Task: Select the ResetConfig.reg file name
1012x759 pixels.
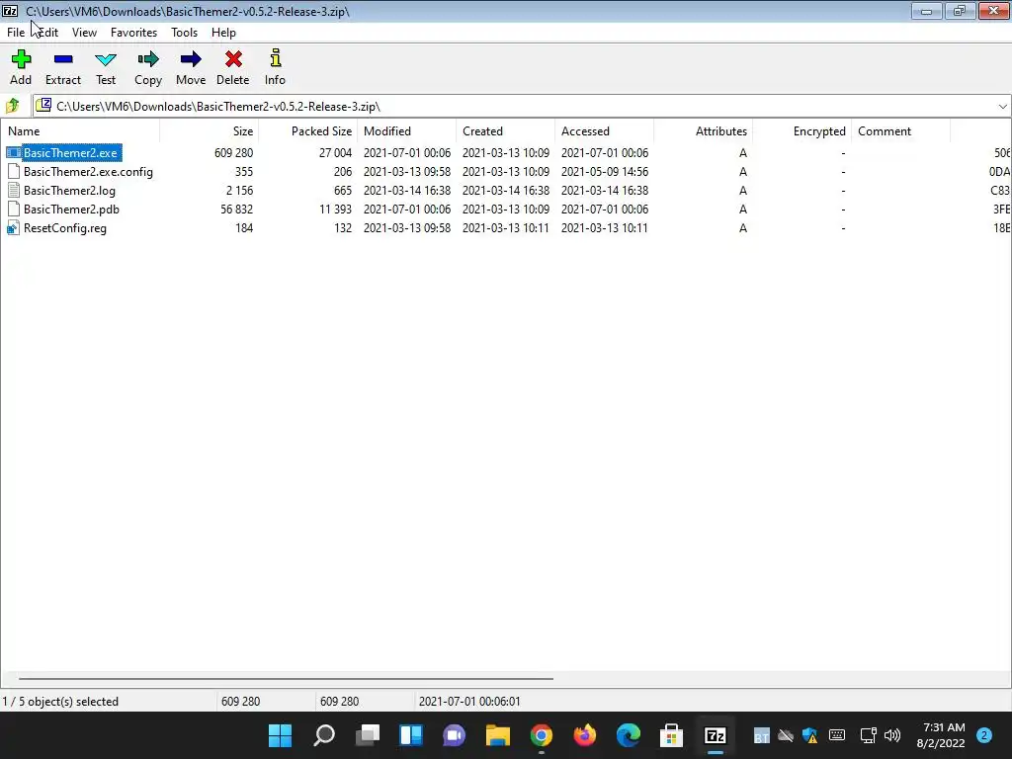Action: click(64, 228)
